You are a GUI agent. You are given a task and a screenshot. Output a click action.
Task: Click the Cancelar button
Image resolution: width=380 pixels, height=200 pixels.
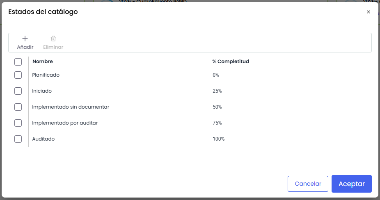click(x=308, y=184)
